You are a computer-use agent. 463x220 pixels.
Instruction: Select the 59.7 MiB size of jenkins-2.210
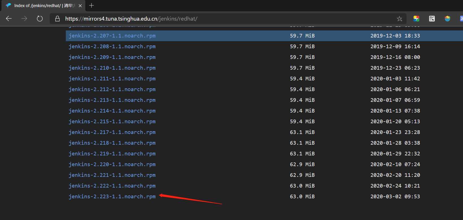tap(302, 68)
